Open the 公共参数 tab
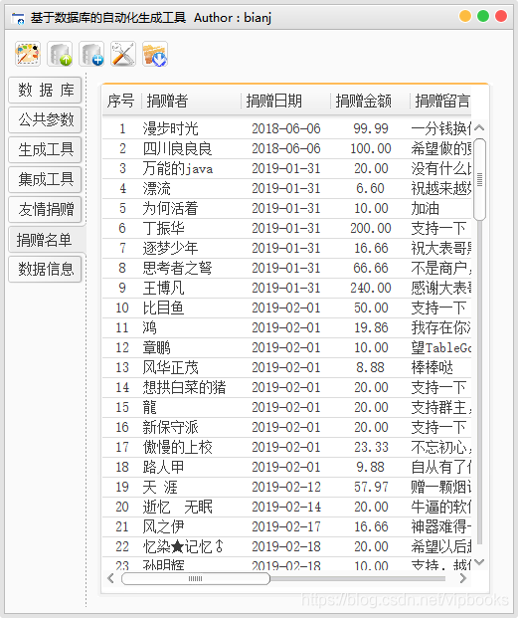The width and height of the screenshot is (518, 618). coord(46,119)
